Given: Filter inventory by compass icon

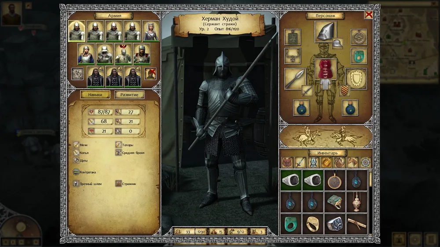Looking at the screenshot, I should pos(365,162).
